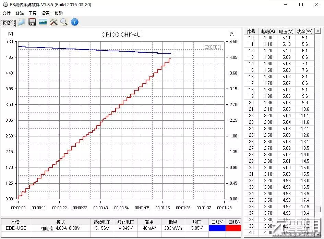Click the EBD-USB device cell
The height and width of the screenshot is (239, 324).
(x=16, y=228)
